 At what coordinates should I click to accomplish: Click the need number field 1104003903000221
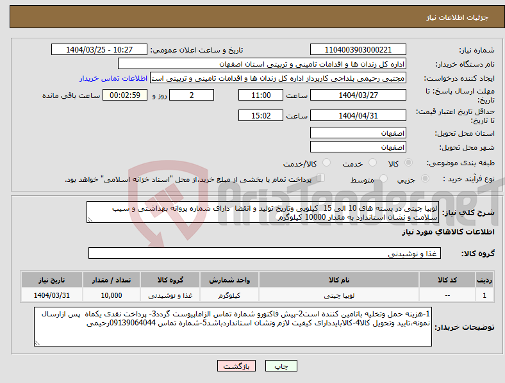point(358,49)
